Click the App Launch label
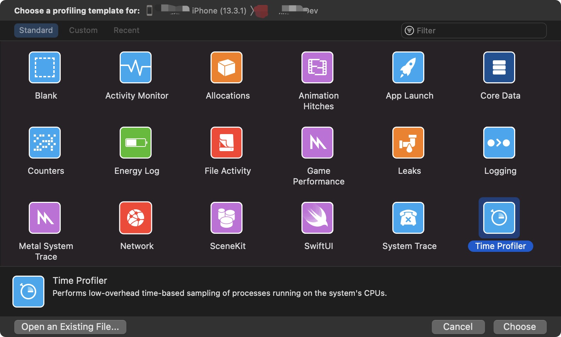561x337 pixels. (x=410, y=96)
